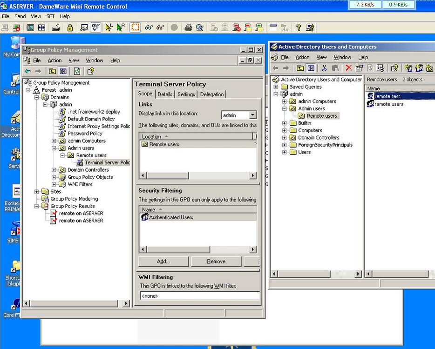435x349 pixels.
Task: Expand the Users folder in Active Directory tree
Action: tap(285, 152)
